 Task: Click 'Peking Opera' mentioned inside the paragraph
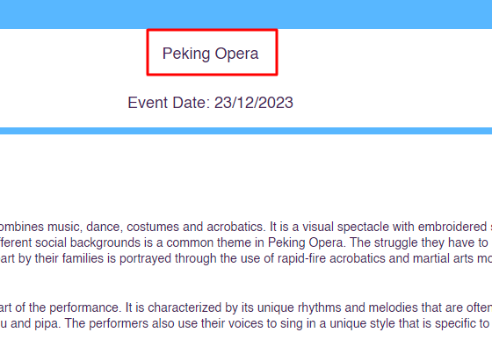tap(305, 242)
